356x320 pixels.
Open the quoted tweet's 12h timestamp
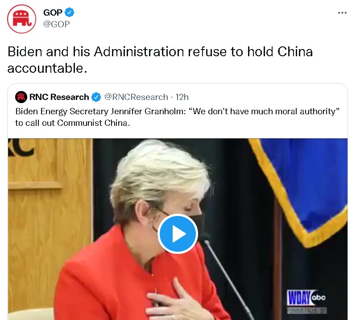click(182, 97)
